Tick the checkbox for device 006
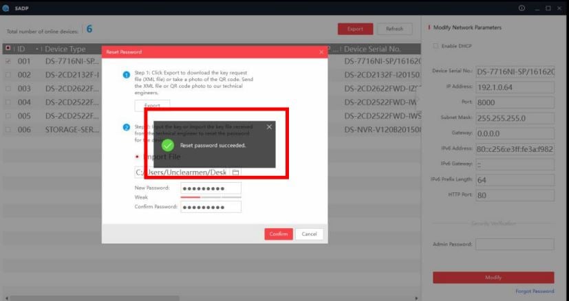The width and height of the screenshot is (569, 301). (x=8, y=129)
